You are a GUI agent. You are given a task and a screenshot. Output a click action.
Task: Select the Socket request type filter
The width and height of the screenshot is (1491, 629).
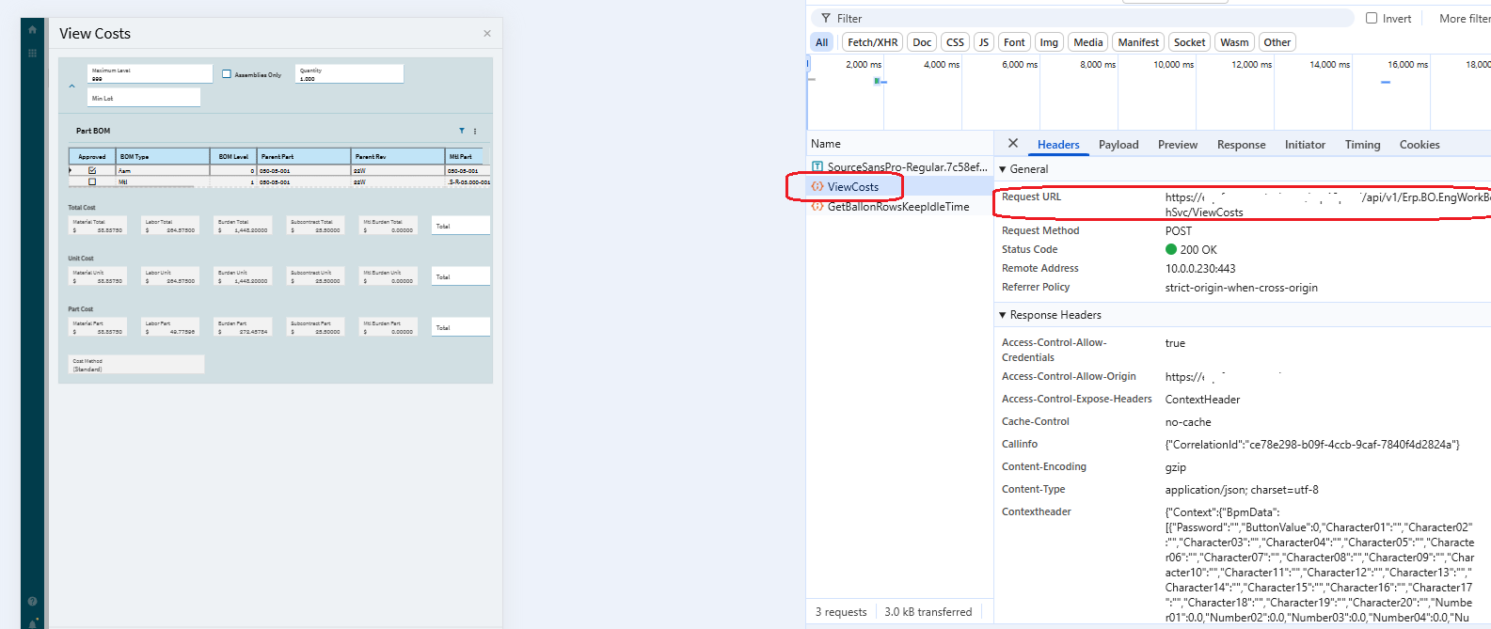pyautogui.click(x=1189, y=42)
